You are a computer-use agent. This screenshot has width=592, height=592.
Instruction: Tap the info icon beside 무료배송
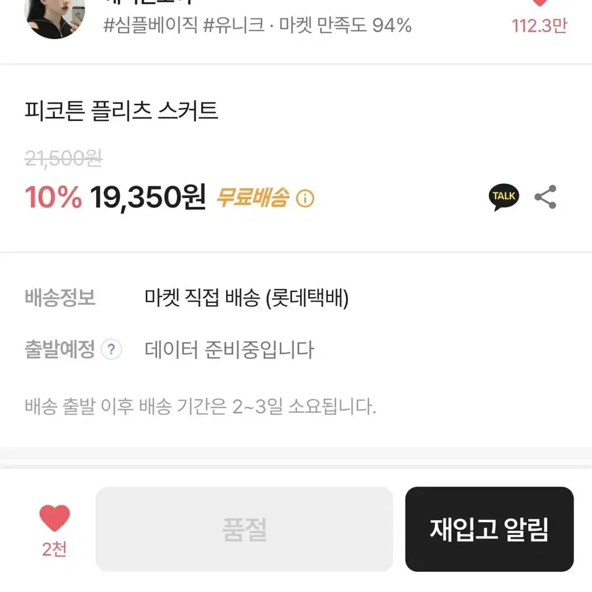click(305, 198)
